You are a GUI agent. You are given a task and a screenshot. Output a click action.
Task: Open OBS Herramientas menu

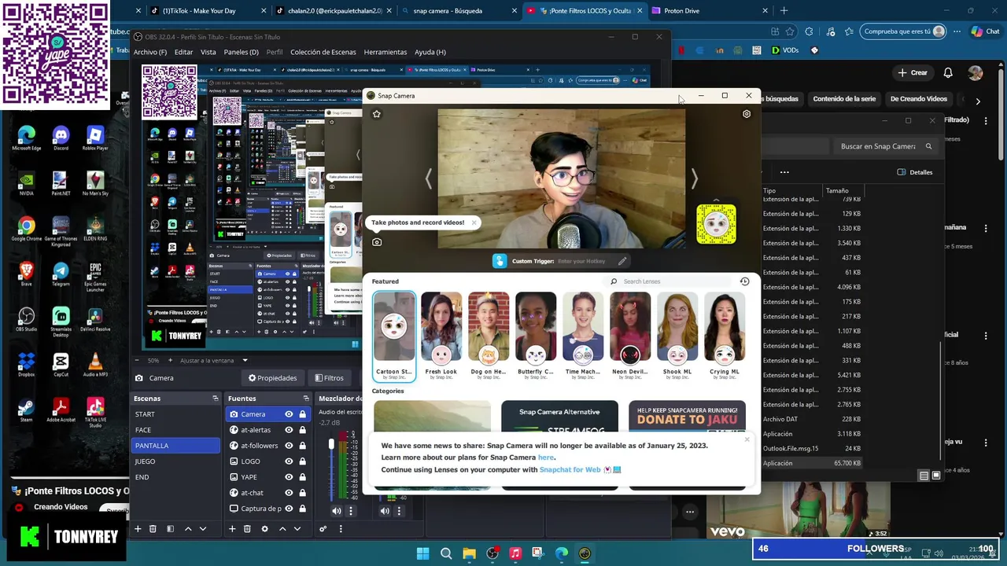(385, 52)
